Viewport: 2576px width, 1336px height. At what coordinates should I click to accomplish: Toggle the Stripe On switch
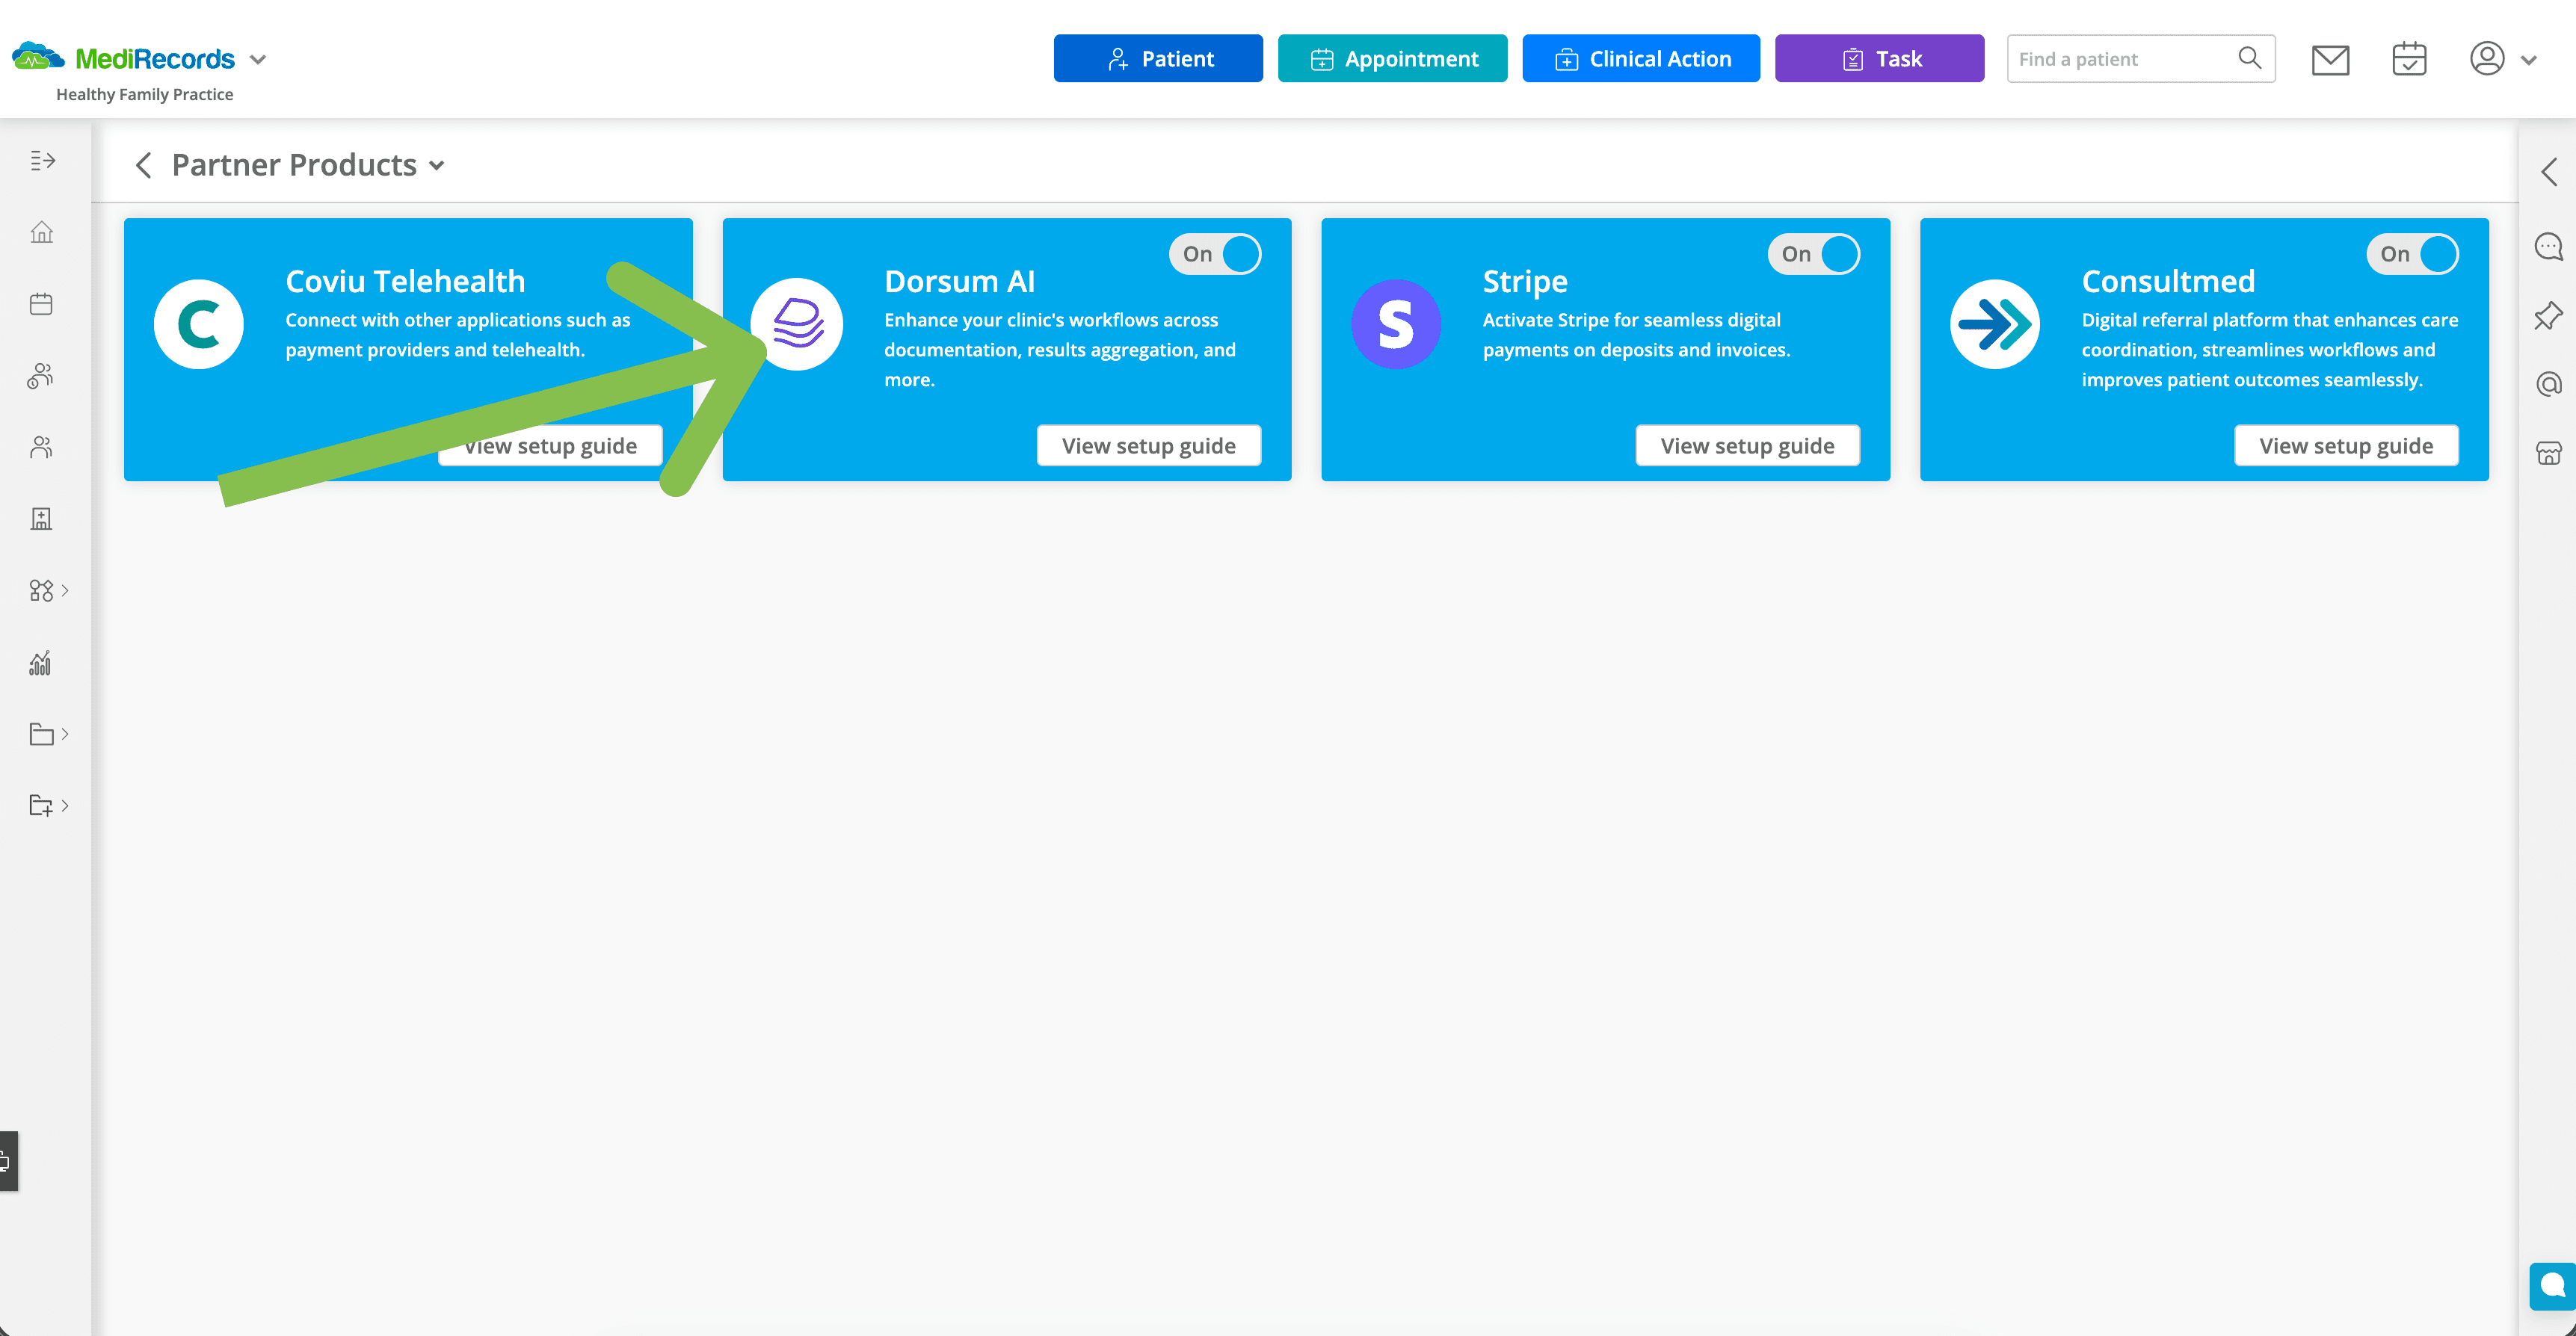click(1813, 254)
